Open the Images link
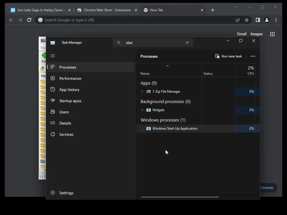287x215 pixels. 256,34
